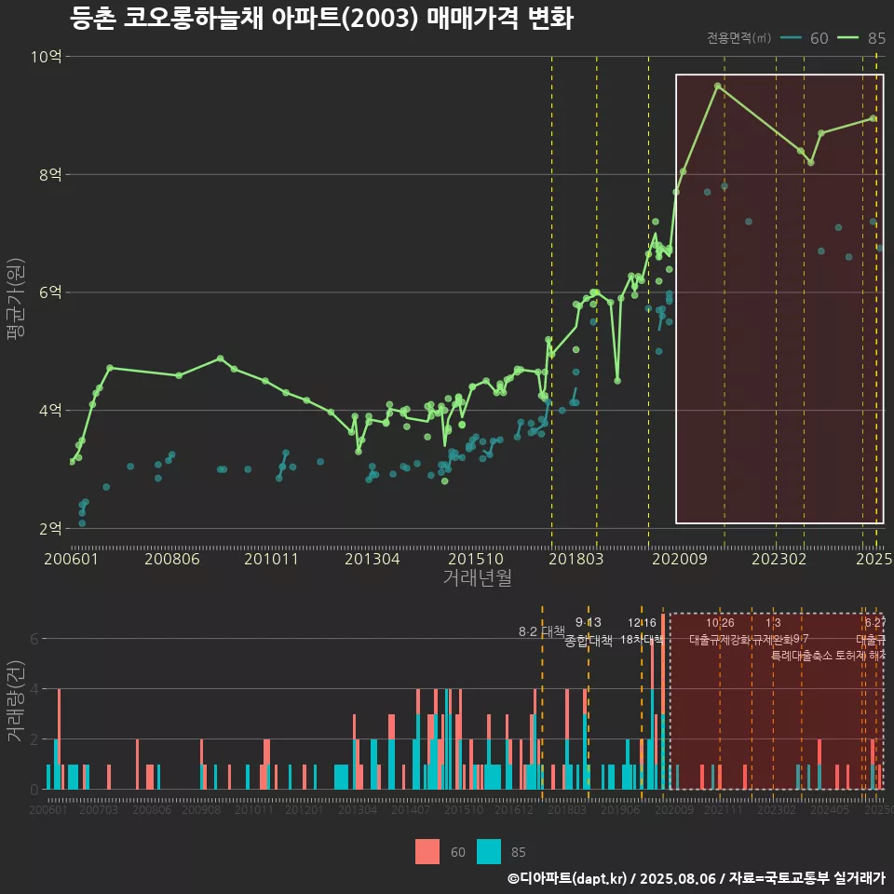This screenshot has width=894, height=894.
Task: Click '202009' on the price chart axis
Action: 680,559
